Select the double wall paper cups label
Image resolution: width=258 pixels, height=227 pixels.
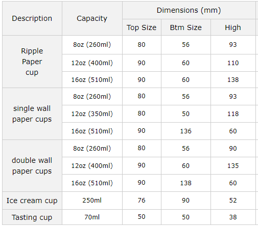(x=32, y=165)
